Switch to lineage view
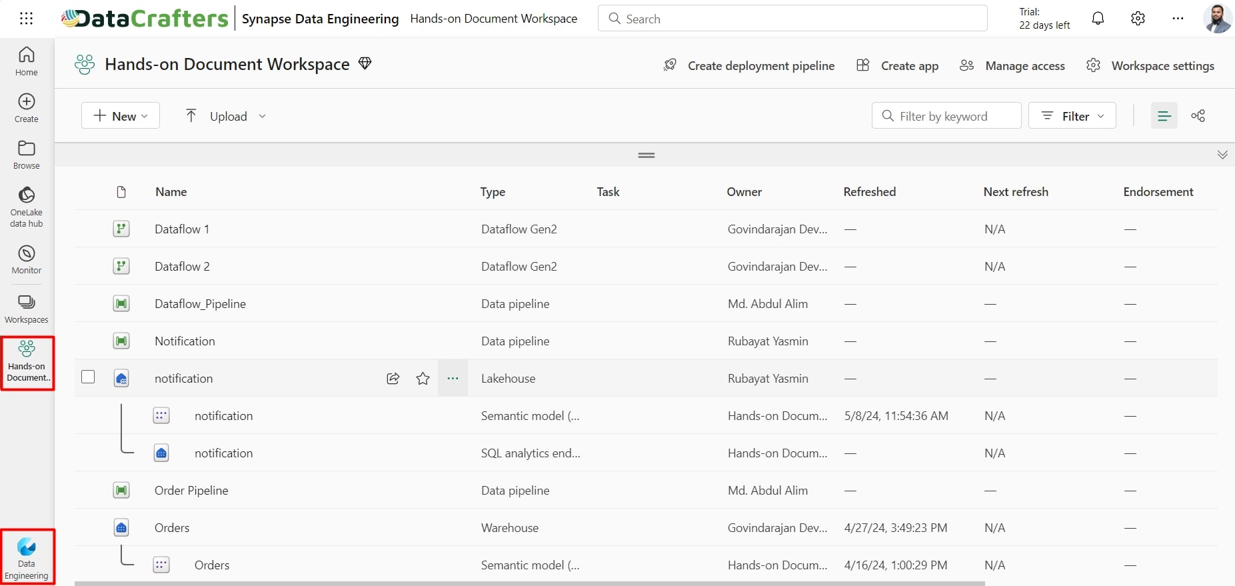 pos(1198,116)
